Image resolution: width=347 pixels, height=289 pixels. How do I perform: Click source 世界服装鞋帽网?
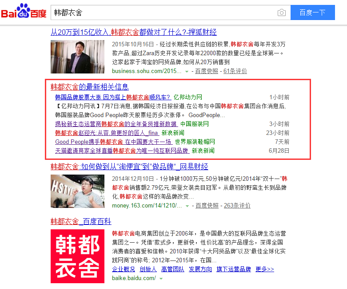[x=195, y=142]
